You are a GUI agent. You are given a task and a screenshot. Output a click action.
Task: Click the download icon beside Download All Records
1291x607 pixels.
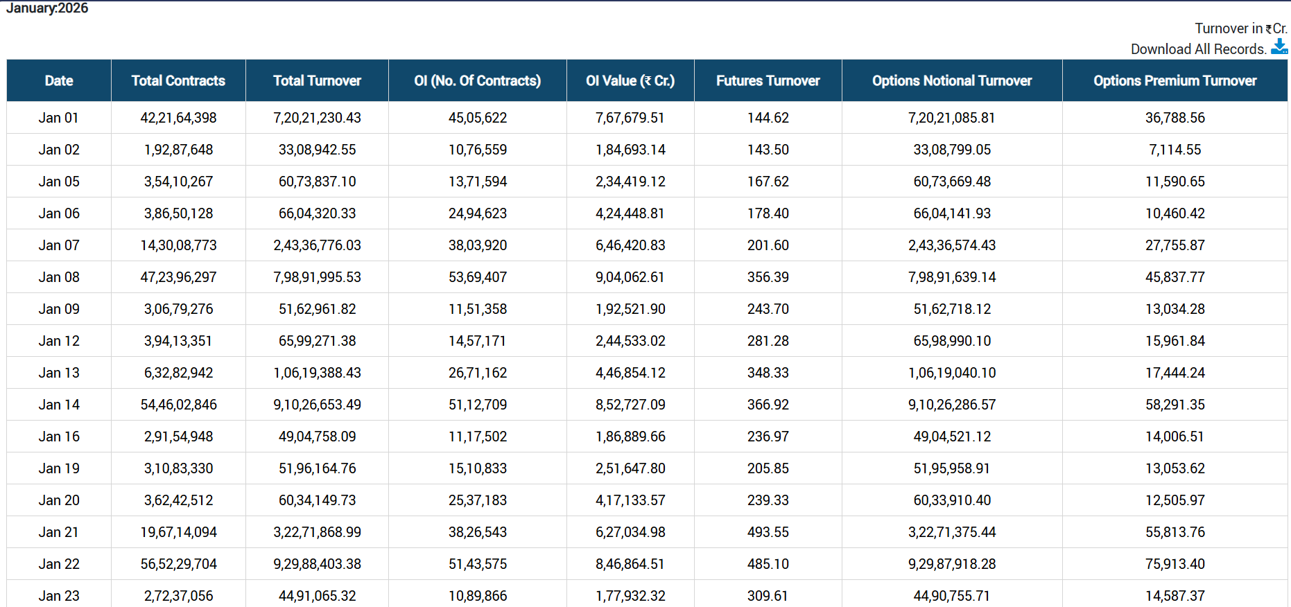[x=1279, y=47]
